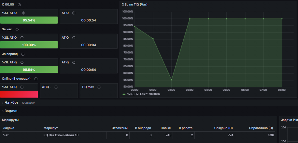Sort table by 'В работе' column header
The image size is (298, 143).
tap(186, 128)
